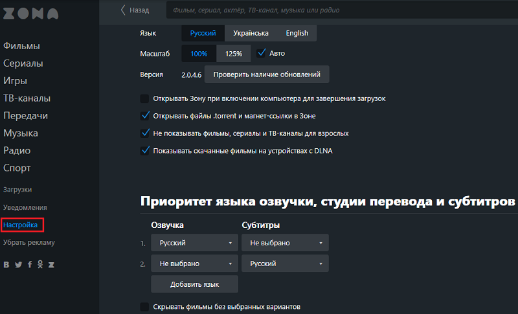The image size is (518, 314).
Task: Open the Zona site icon
Action: click(51, 265)
